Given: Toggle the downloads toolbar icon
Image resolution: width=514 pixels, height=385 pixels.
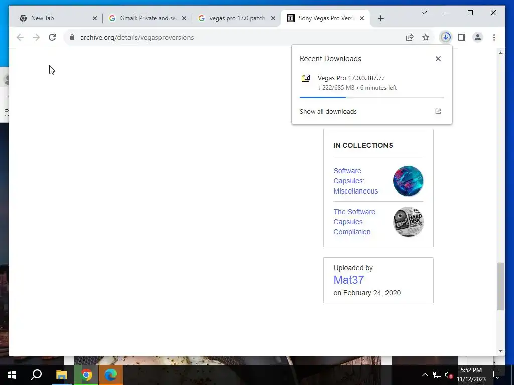Looking at the screenshot, I should (x=446, y=37).
